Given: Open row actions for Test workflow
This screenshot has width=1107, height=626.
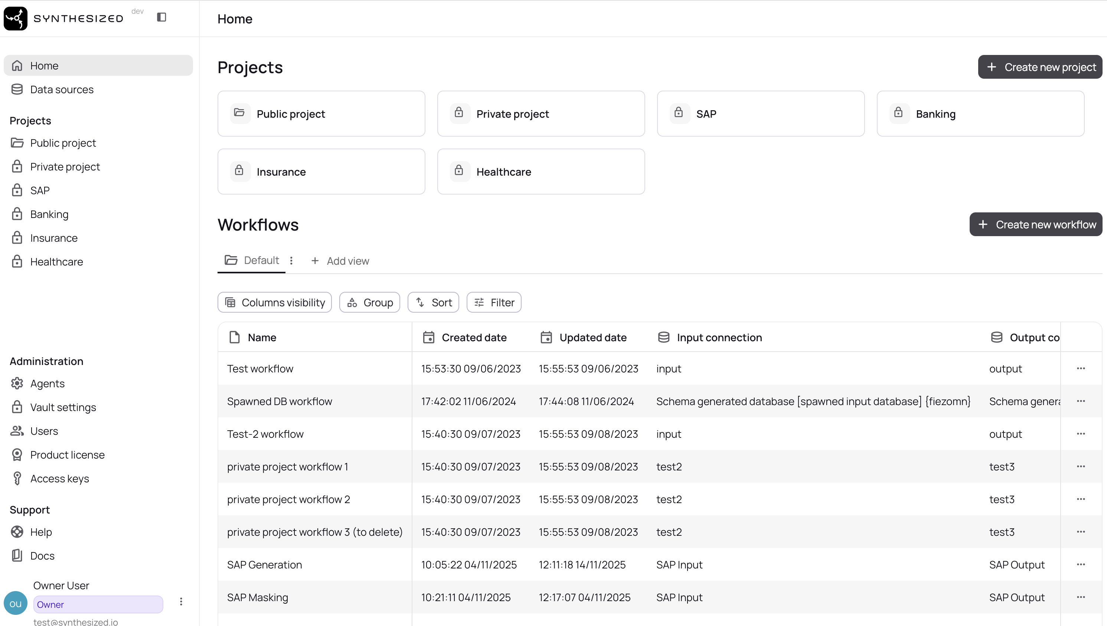Looking at the screenshot, I should coord(1081,368).
